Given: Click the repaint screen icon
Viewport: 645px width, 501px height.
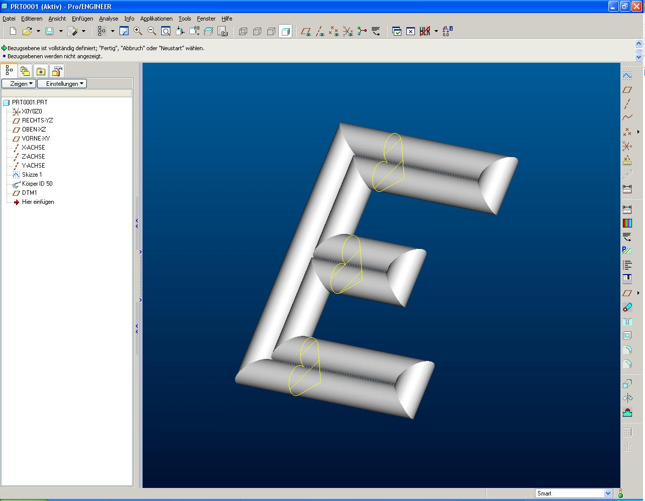Looking at the screenshot, I should (124, 31).
